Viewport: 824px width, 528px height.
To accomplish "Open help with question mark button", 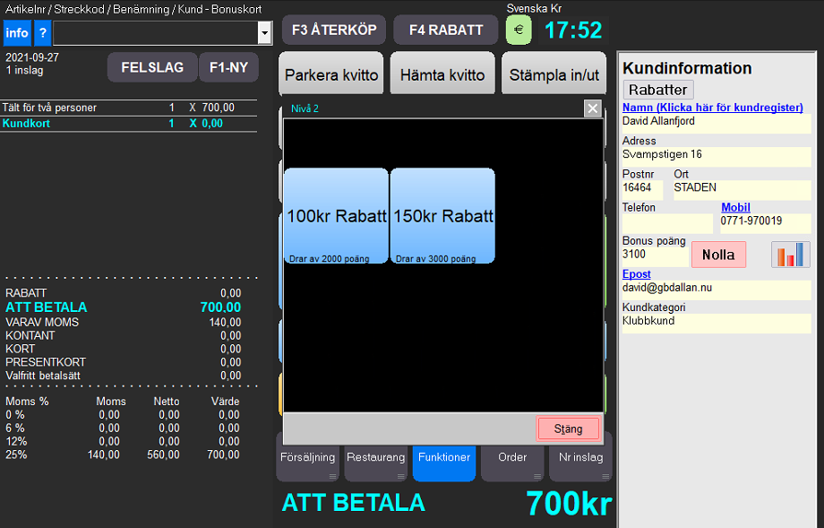I will pyautogui.click(x=42, y=33).
